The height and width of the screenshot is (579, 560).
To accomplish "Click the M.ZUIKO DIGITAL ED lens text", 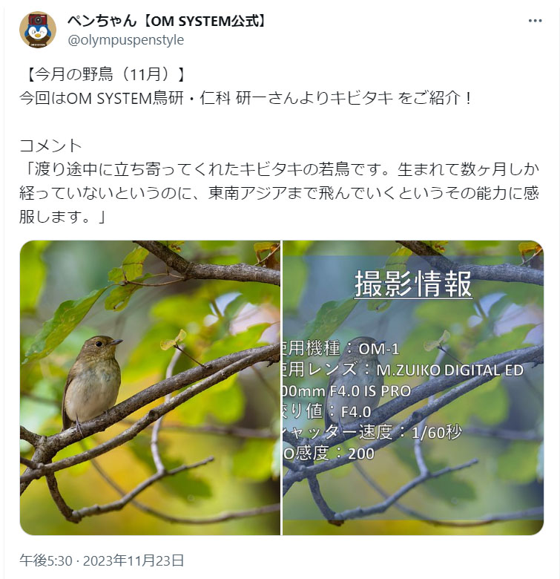I will pyautogui.click(x=450, y=370).
